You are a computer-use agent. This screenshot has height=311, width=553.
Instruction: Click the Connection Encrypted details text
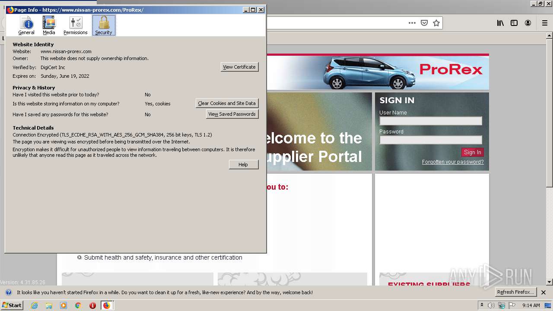click(x=112, y=135)
